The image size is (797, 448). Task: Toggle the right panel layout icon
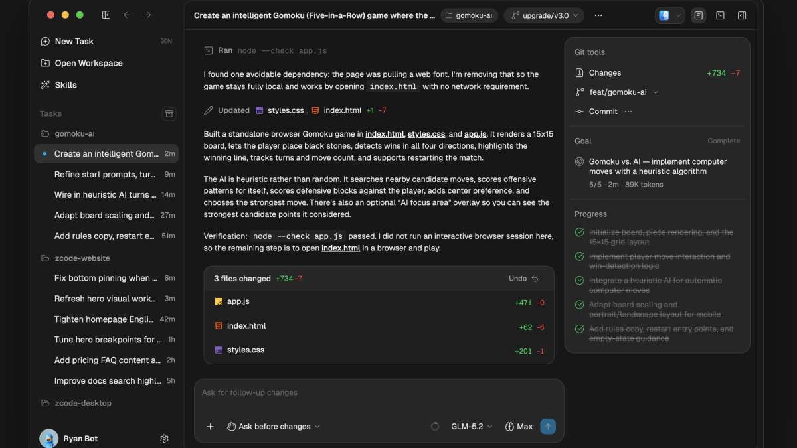tap(742, 15)
